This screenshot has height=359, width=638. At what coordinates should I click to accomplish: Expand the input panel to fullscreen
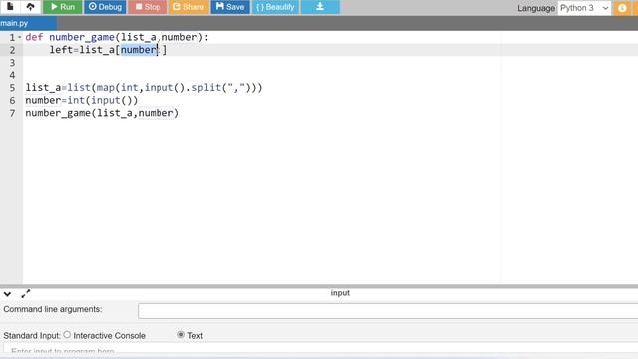tap(26, 293)
